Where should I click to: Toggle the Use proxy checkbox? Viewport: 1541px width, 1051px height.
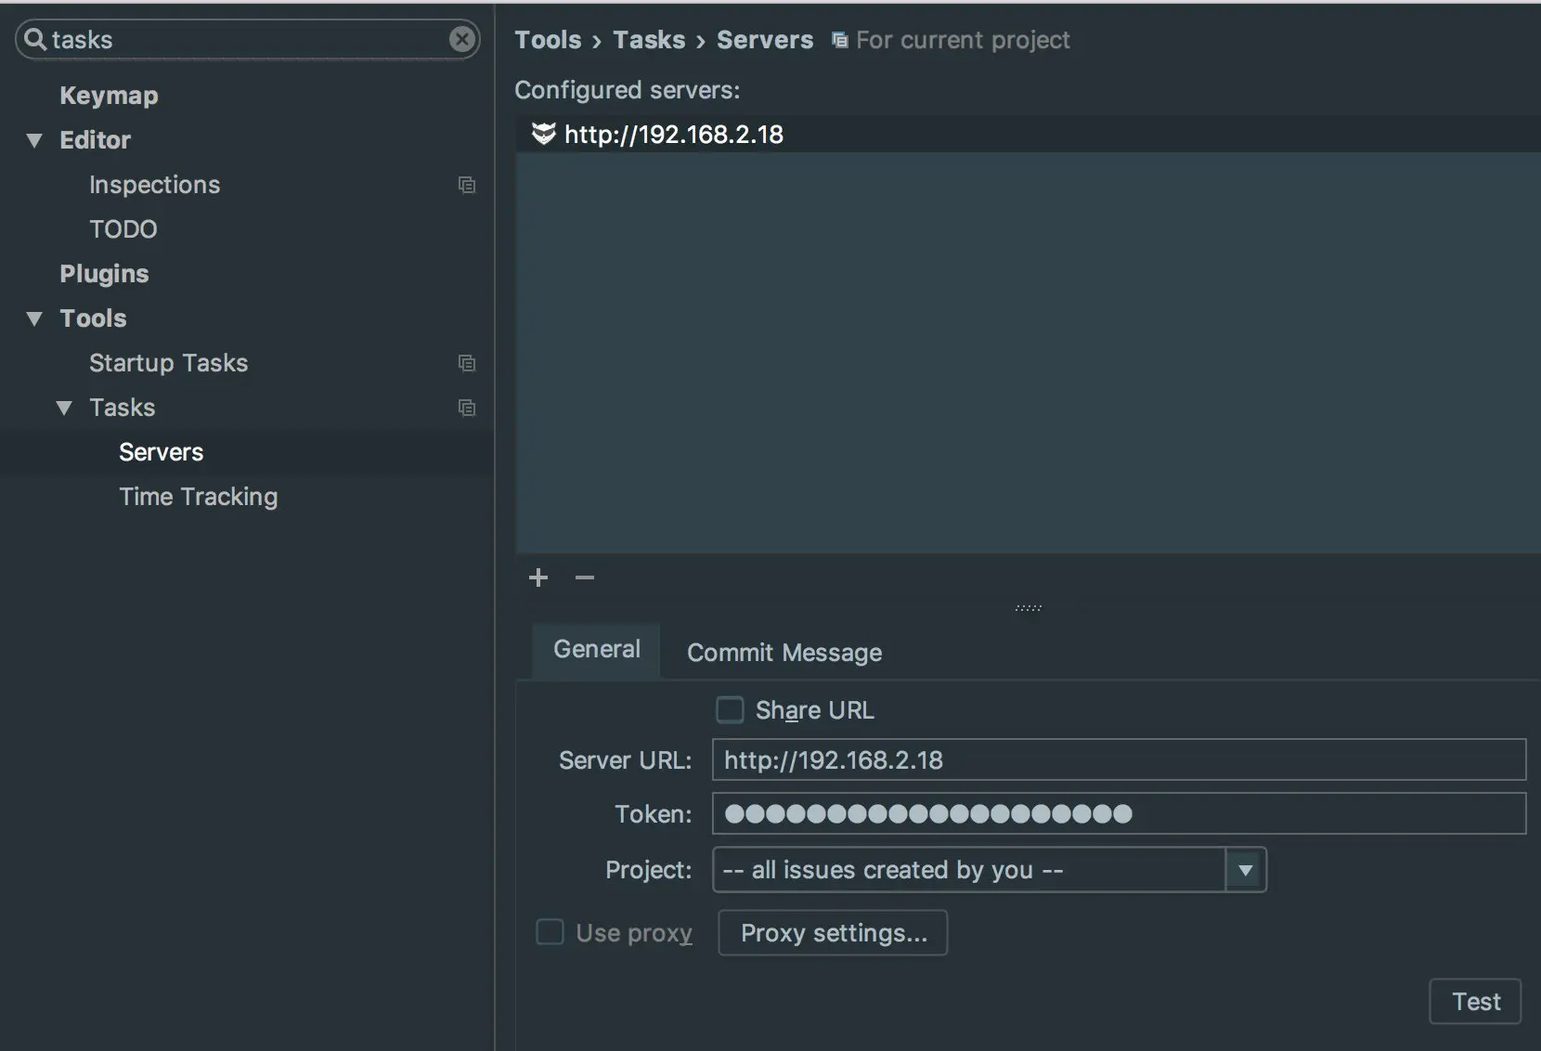550,932
